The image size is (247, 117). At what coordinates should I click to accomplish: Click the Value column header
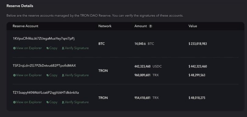point(193,26)
